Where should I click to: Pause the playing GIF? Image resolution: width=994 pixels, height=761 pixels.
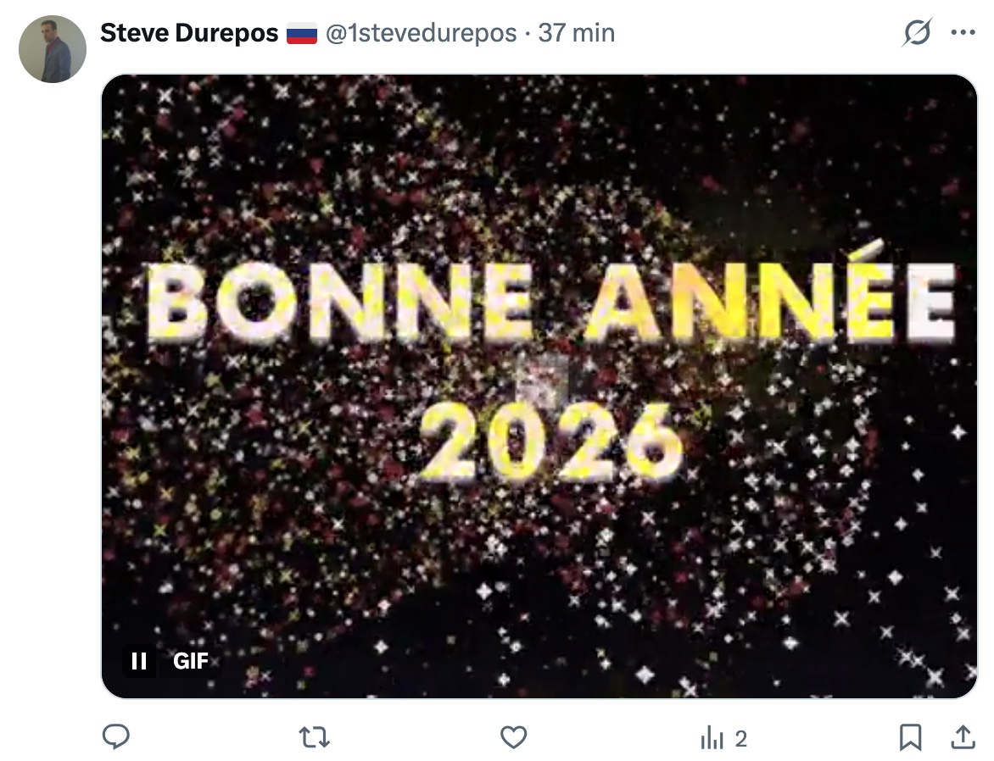(139, 661)
